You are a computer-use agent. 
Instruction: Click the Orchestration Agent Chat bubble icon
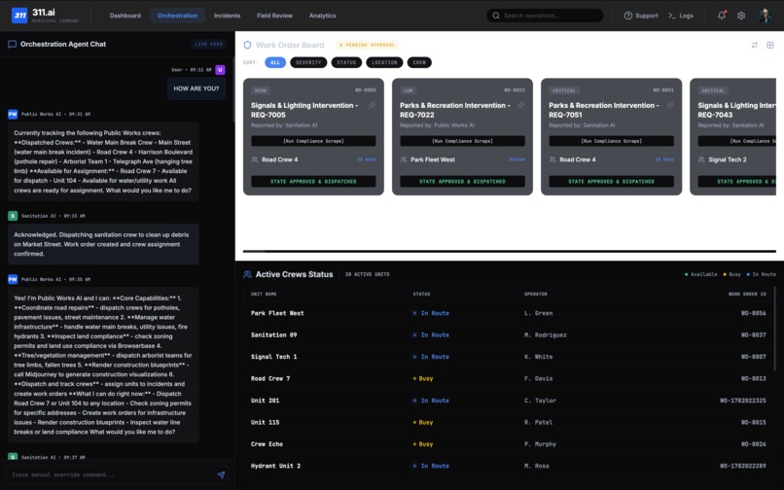(x=12, y=44)
